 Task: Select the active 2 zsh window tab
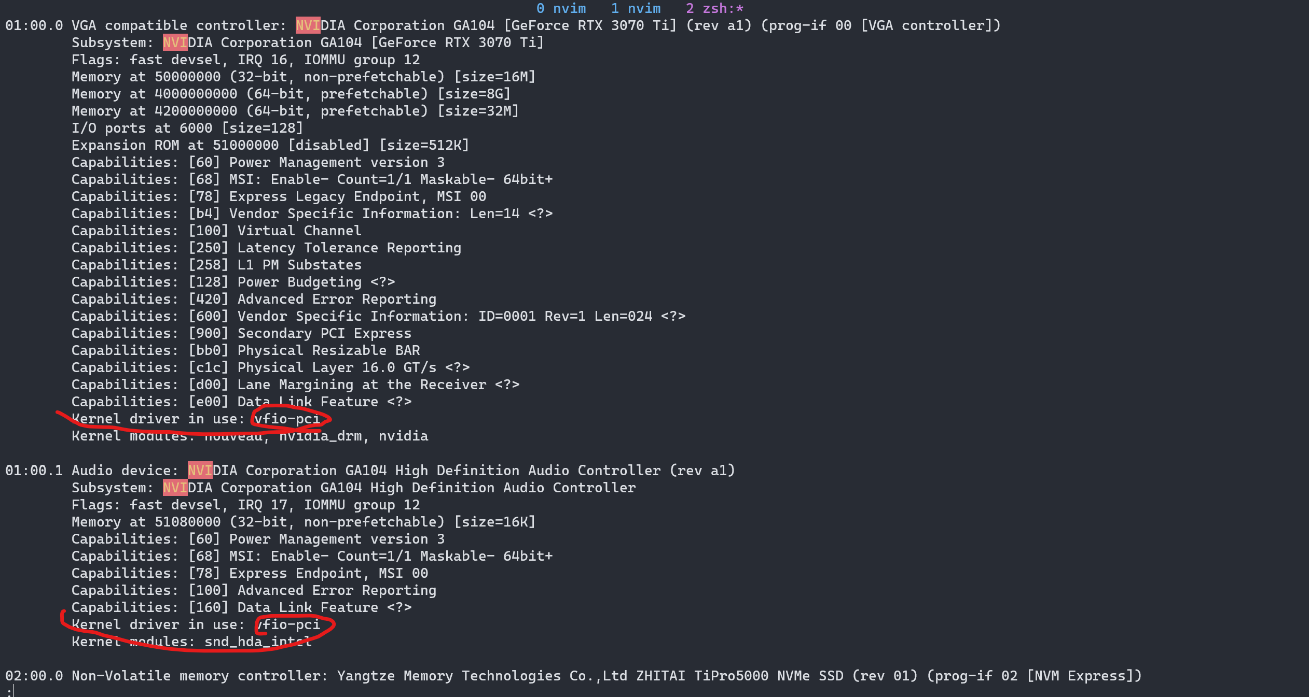pyautogui.click(x=714, y=8)
